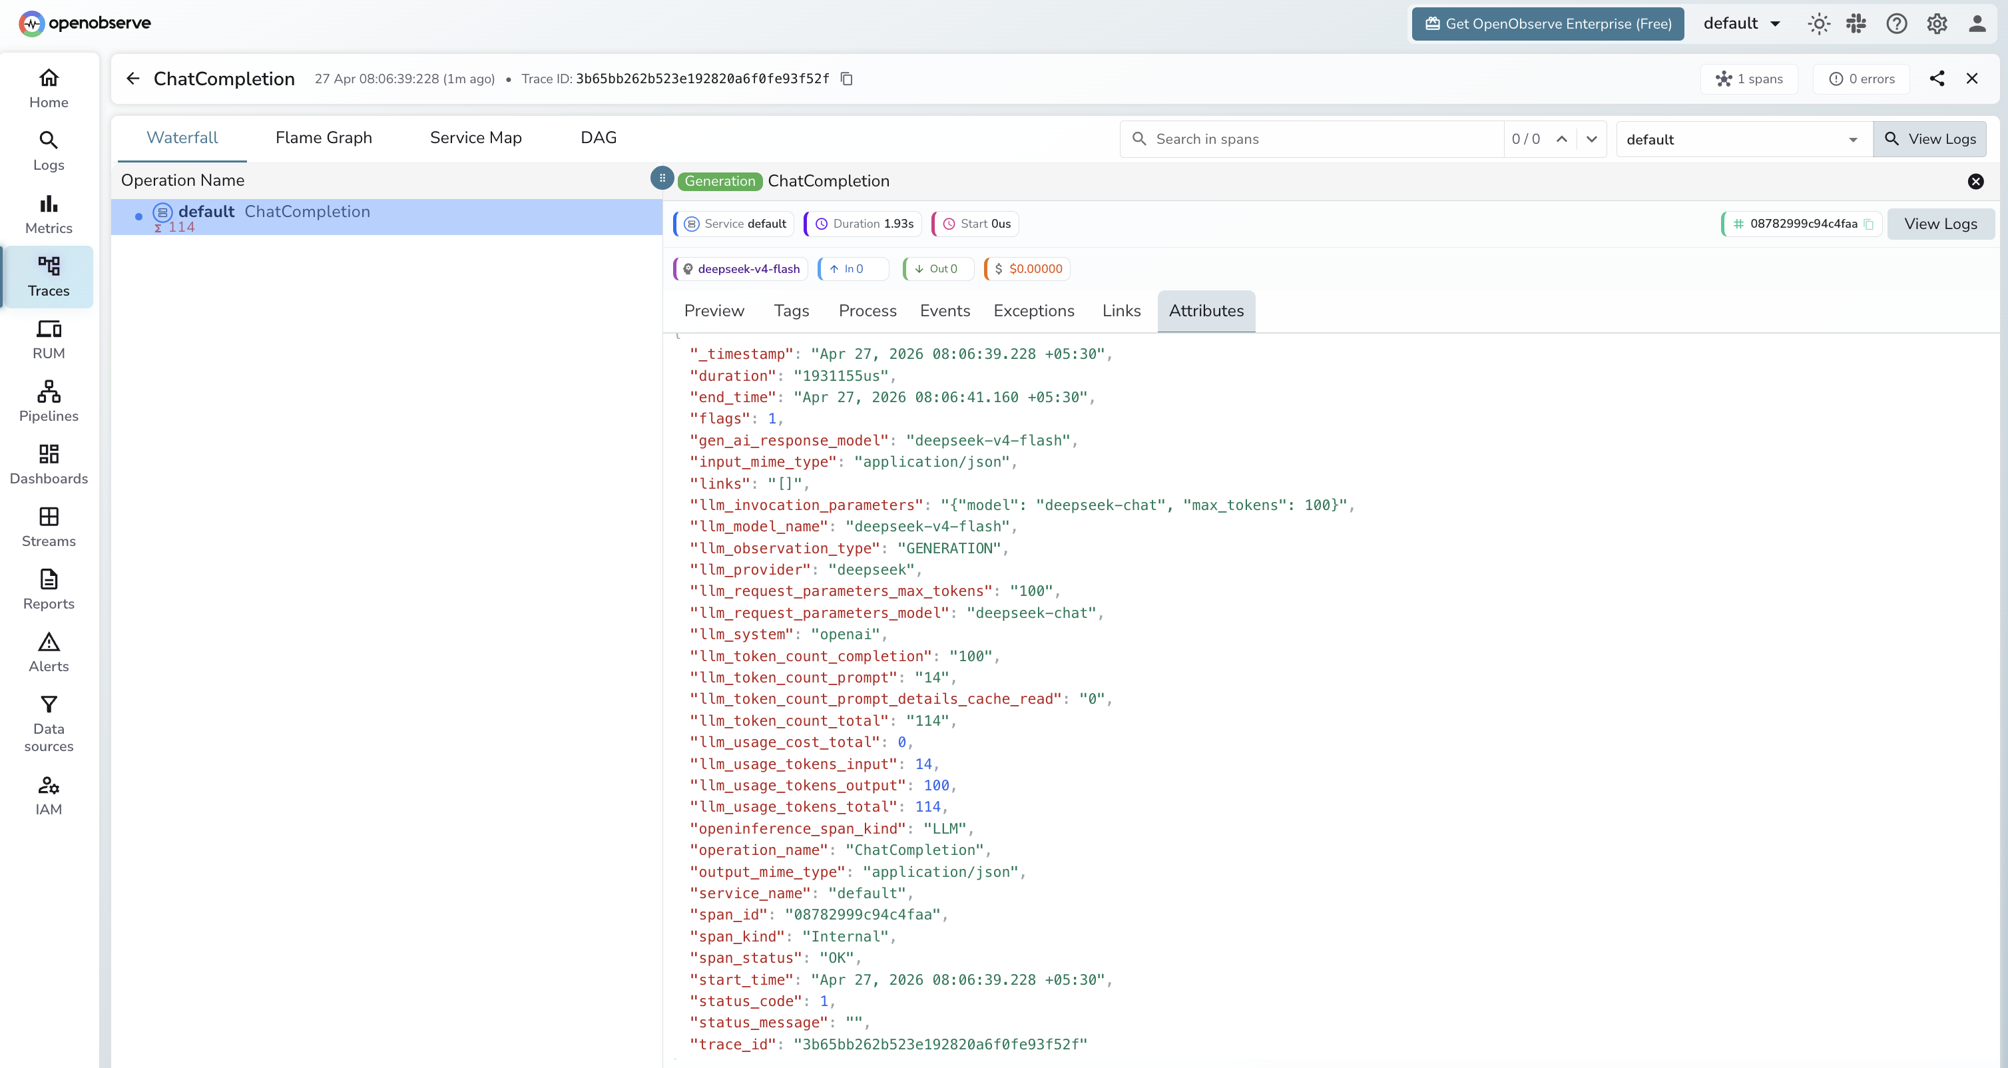Open the help icon in the top bar
Image resolution: width=2008 pixels, height=1068 pixels.
1897,23
